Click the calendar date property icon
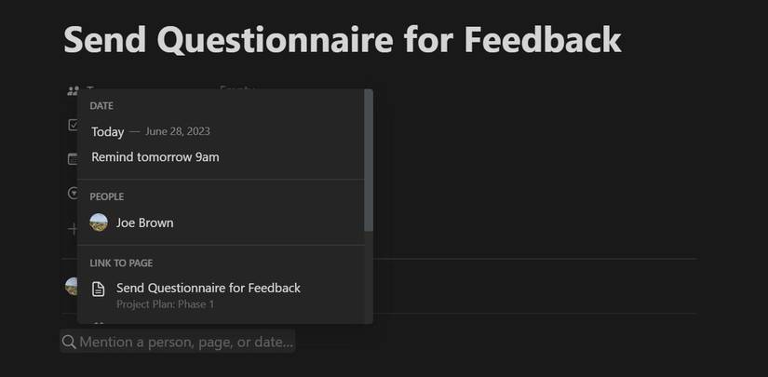 73,159
